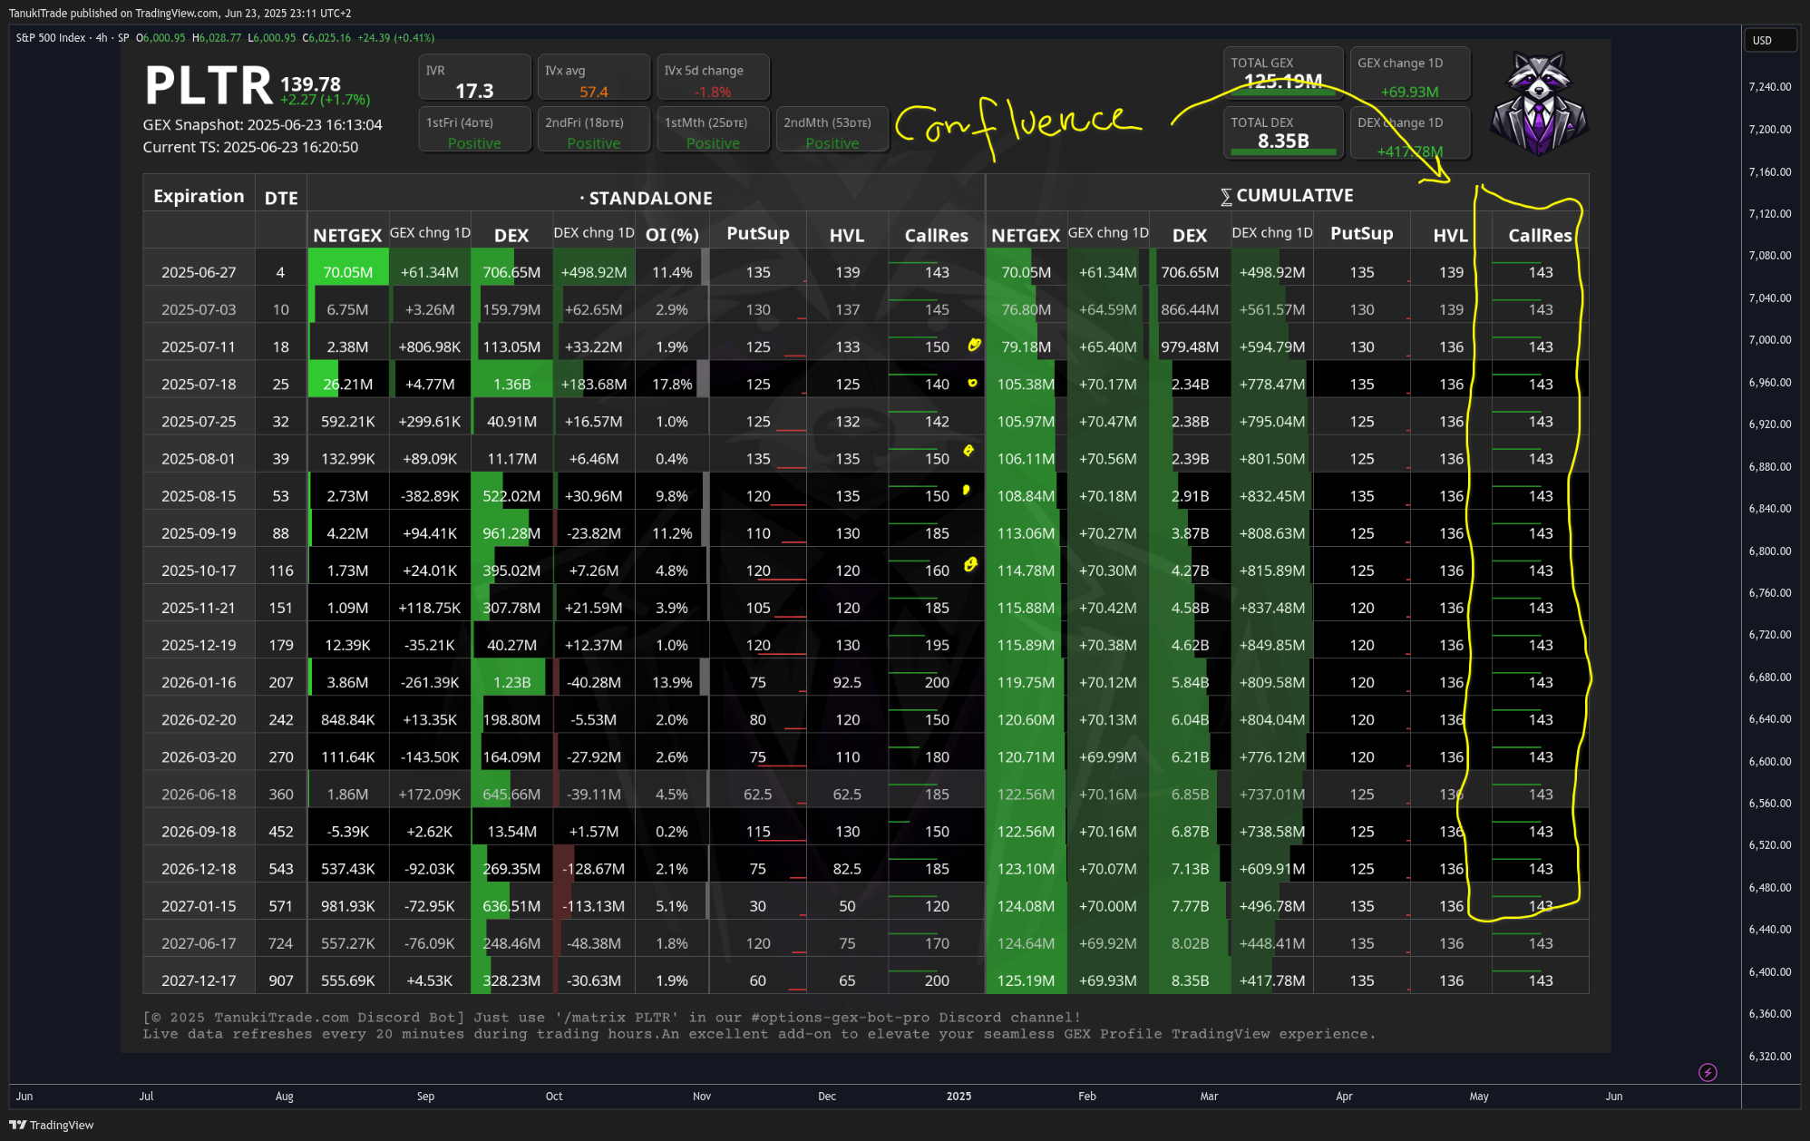Screen dimensions: 1810x1141
Task: Click the 592.21K NETGEX cell
Action: click(348, 421)
